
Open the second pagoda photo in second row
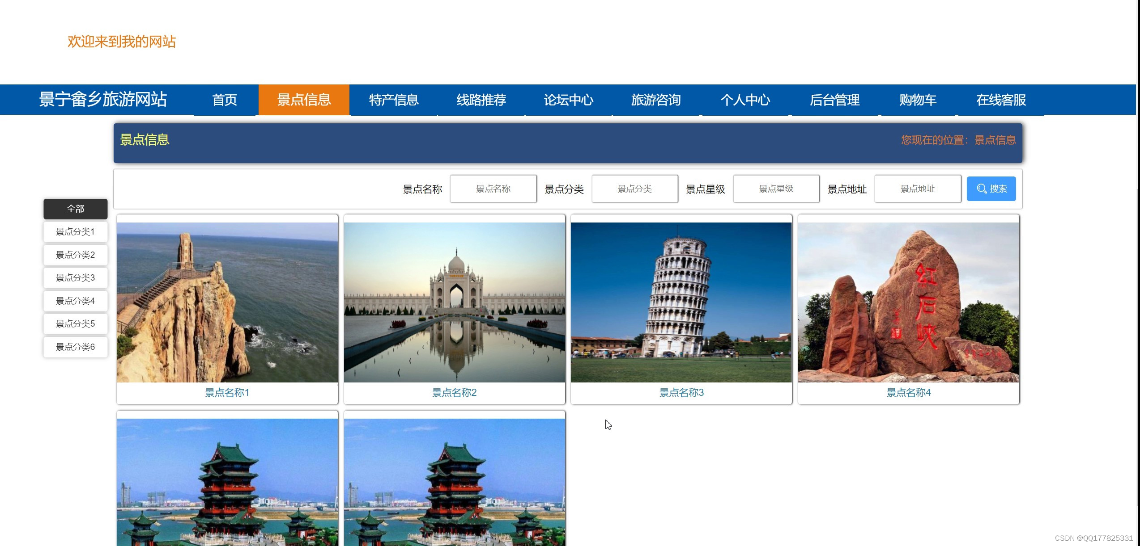[x=455, y=482]
